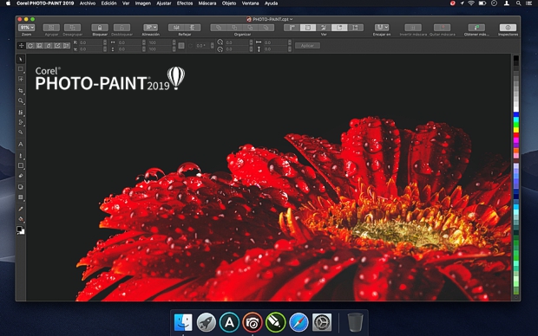The image size is (538, 336).
Task: Select the Drop Shadow tool
Action: pyautogui.click(x=21, y=187)
